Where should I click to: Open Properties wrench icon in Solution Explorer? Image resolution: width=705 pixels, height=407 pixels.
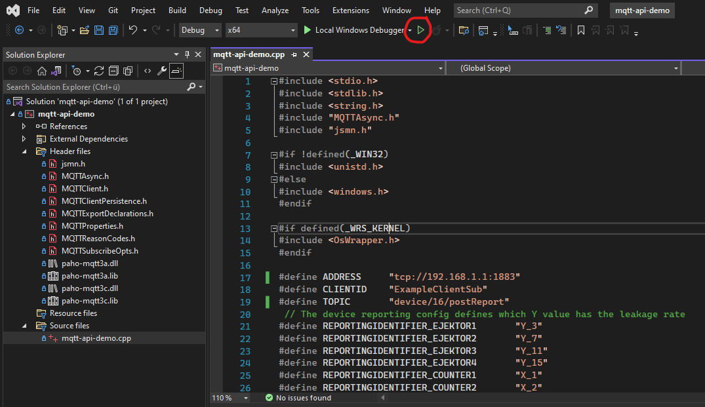[162, 71]
